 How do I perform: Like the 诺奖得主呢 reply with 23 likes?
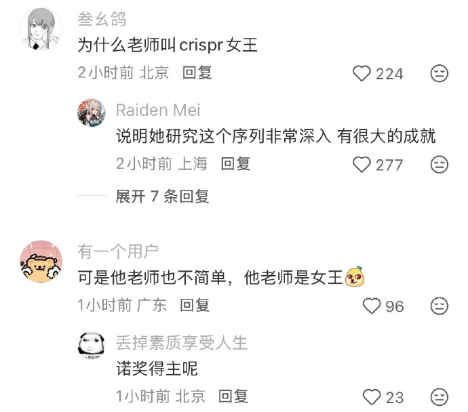(x=372, y=397)
